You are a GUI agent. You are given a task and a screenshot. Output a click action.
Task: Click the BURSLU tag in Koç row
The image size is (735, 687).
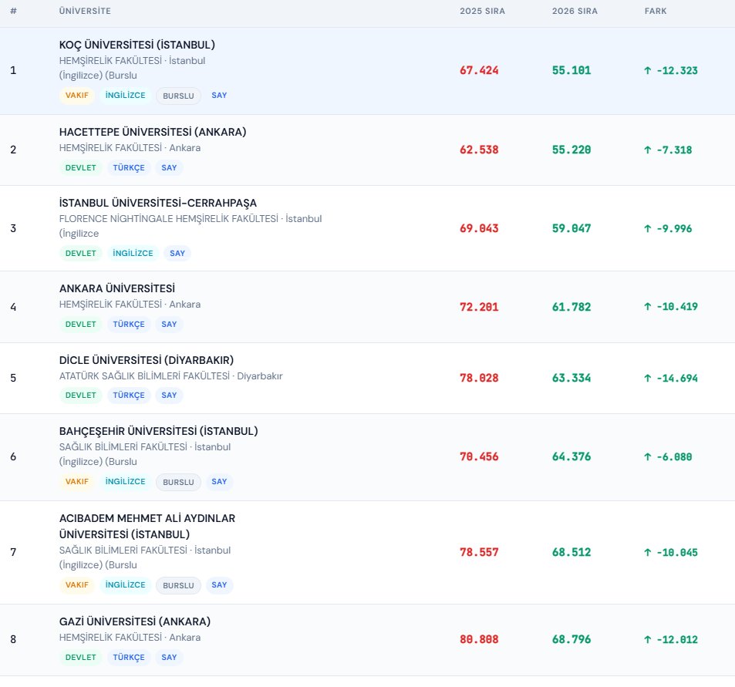point(178,96)
